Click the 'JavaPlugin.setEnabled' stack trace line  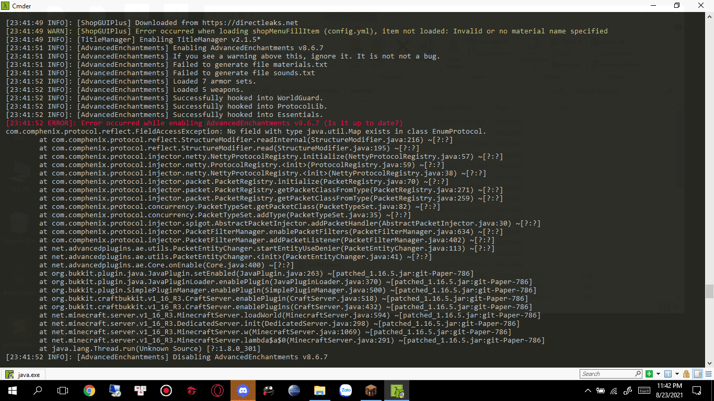(257, 273)
